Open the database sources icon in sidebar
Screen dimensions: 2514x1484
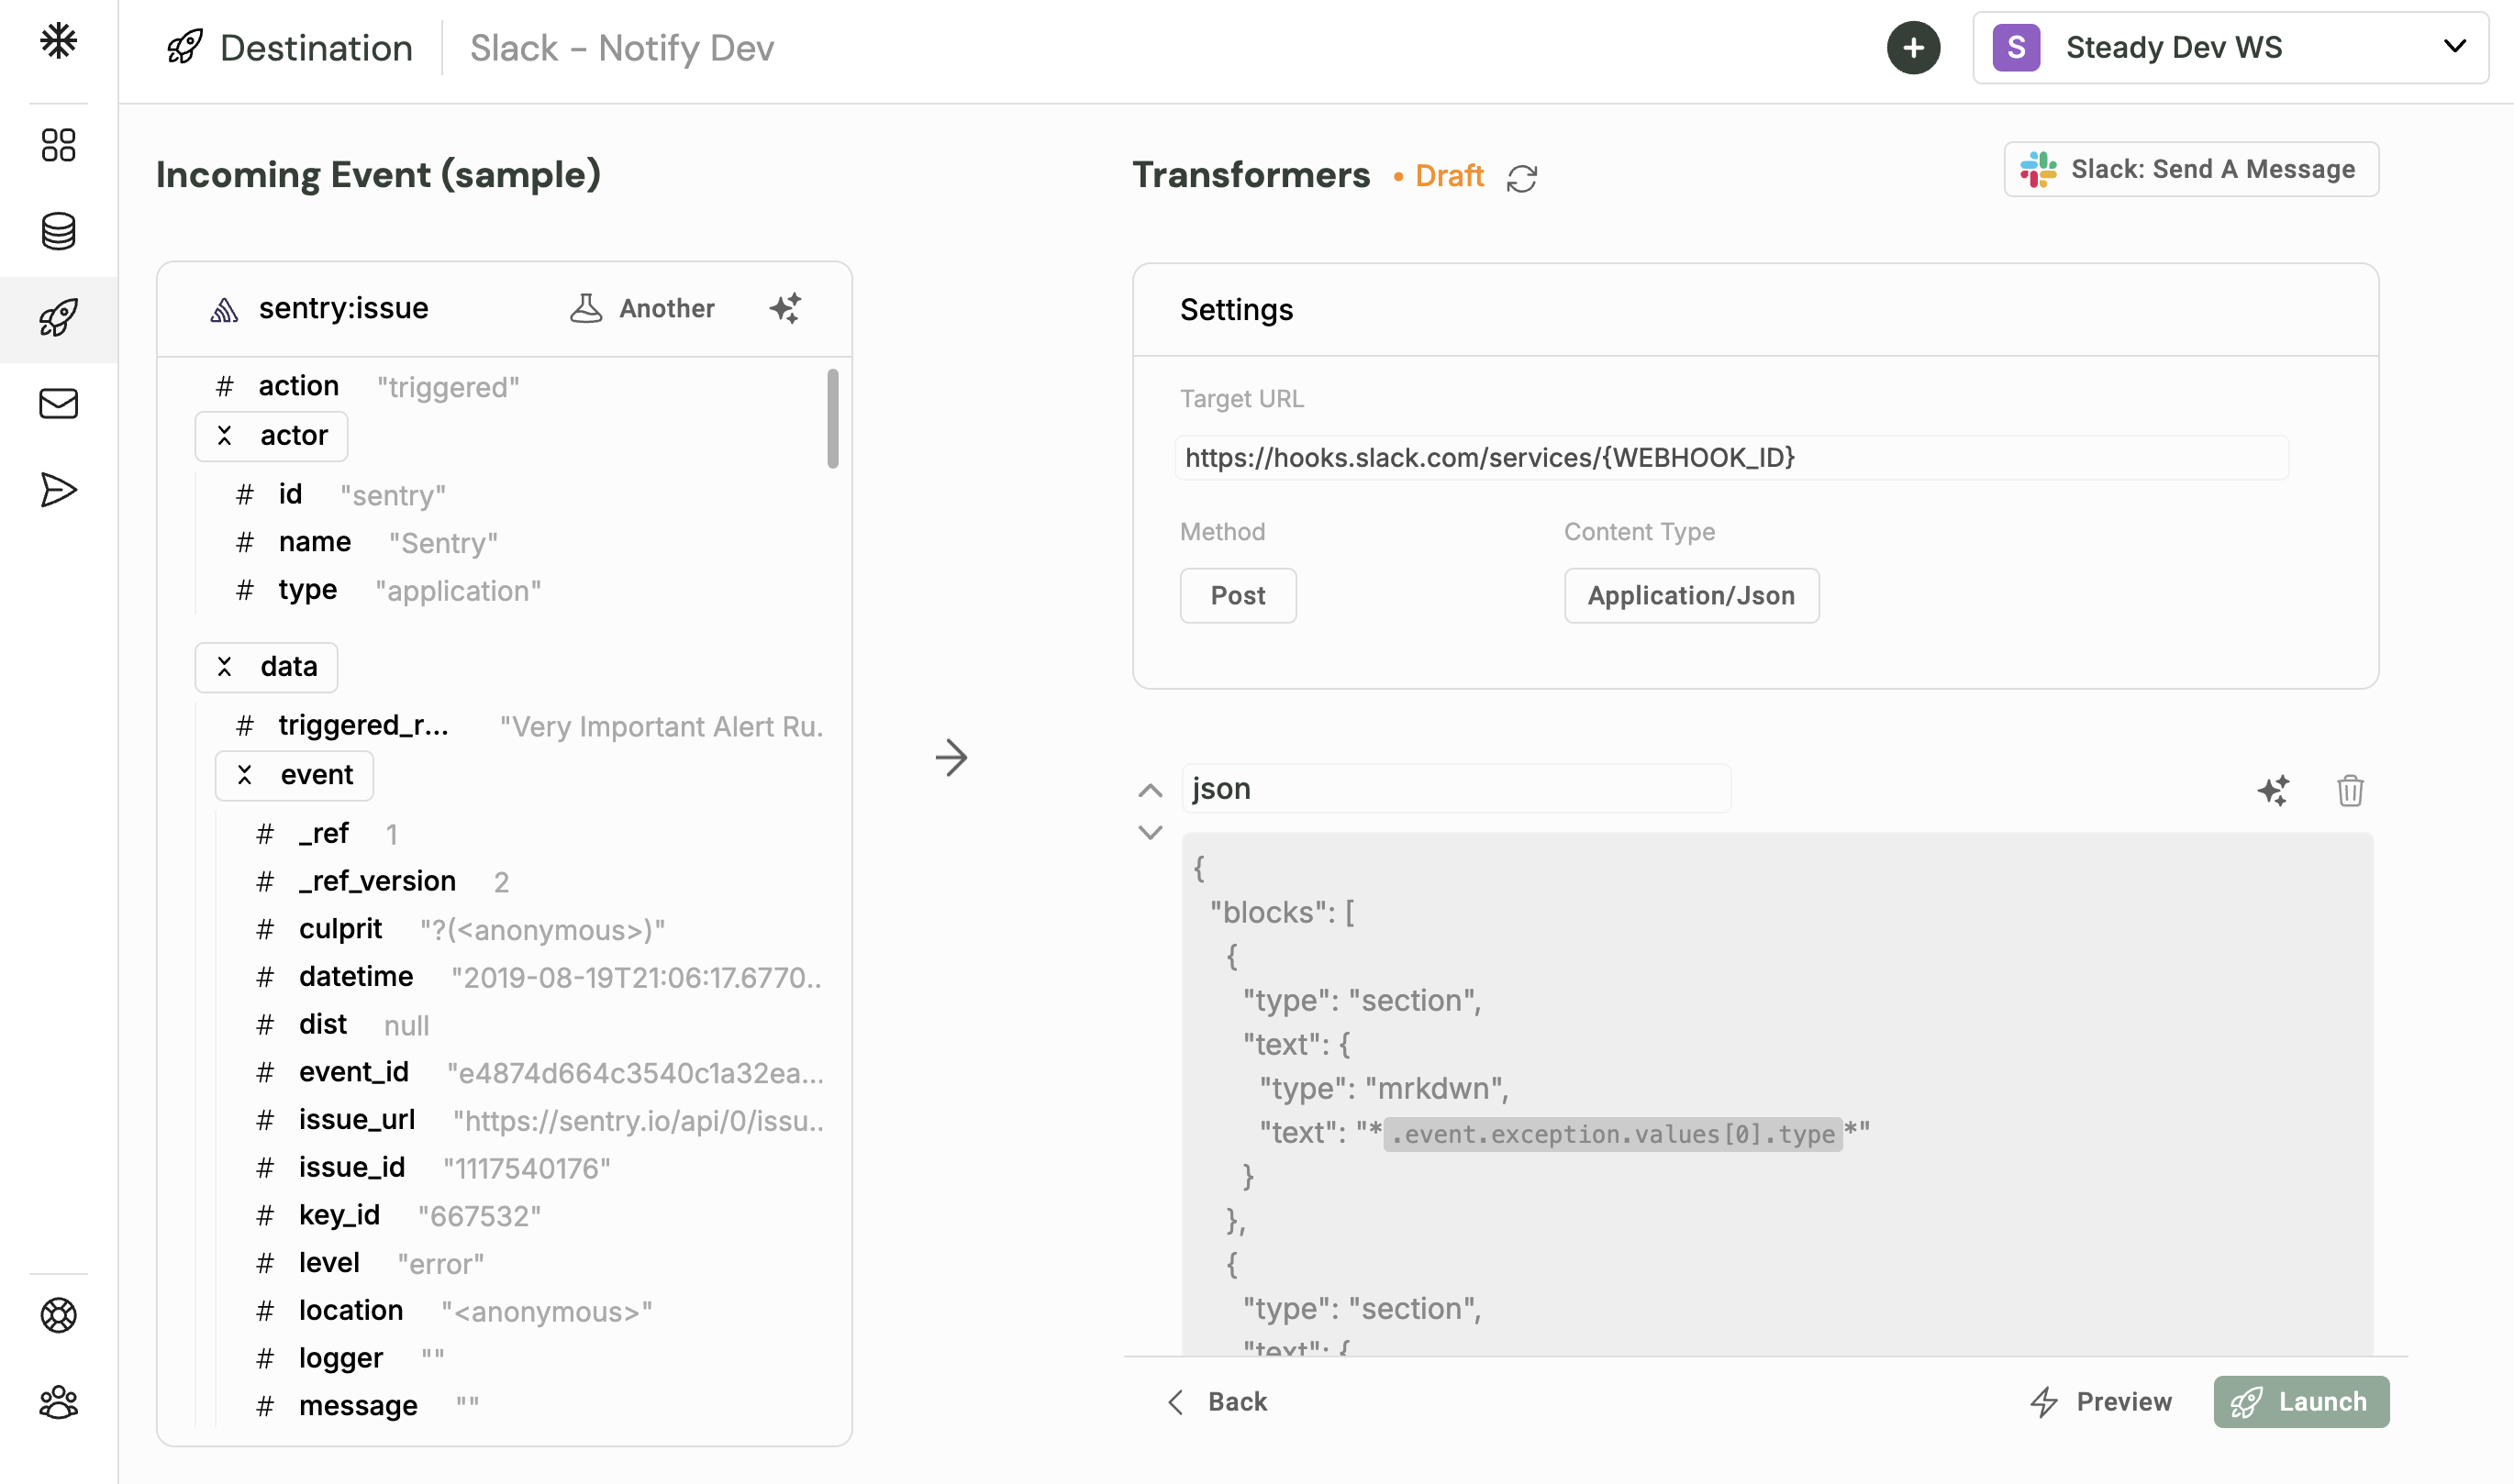pyautogui.click(x=58, y=231)
